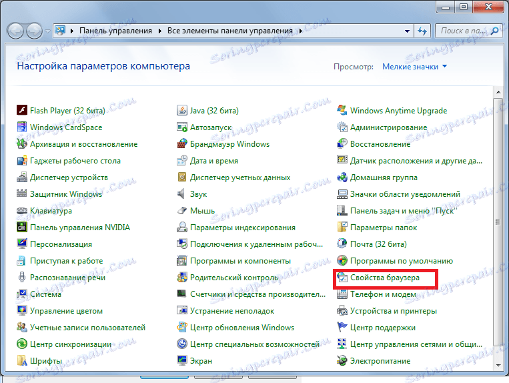Screen dimensions: 509x383
Task: Open the Родительский контроль icon
Action: 181,277
